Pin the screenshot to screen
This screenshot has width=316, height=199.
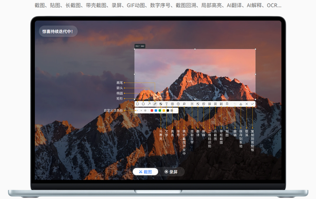point(227,104)
